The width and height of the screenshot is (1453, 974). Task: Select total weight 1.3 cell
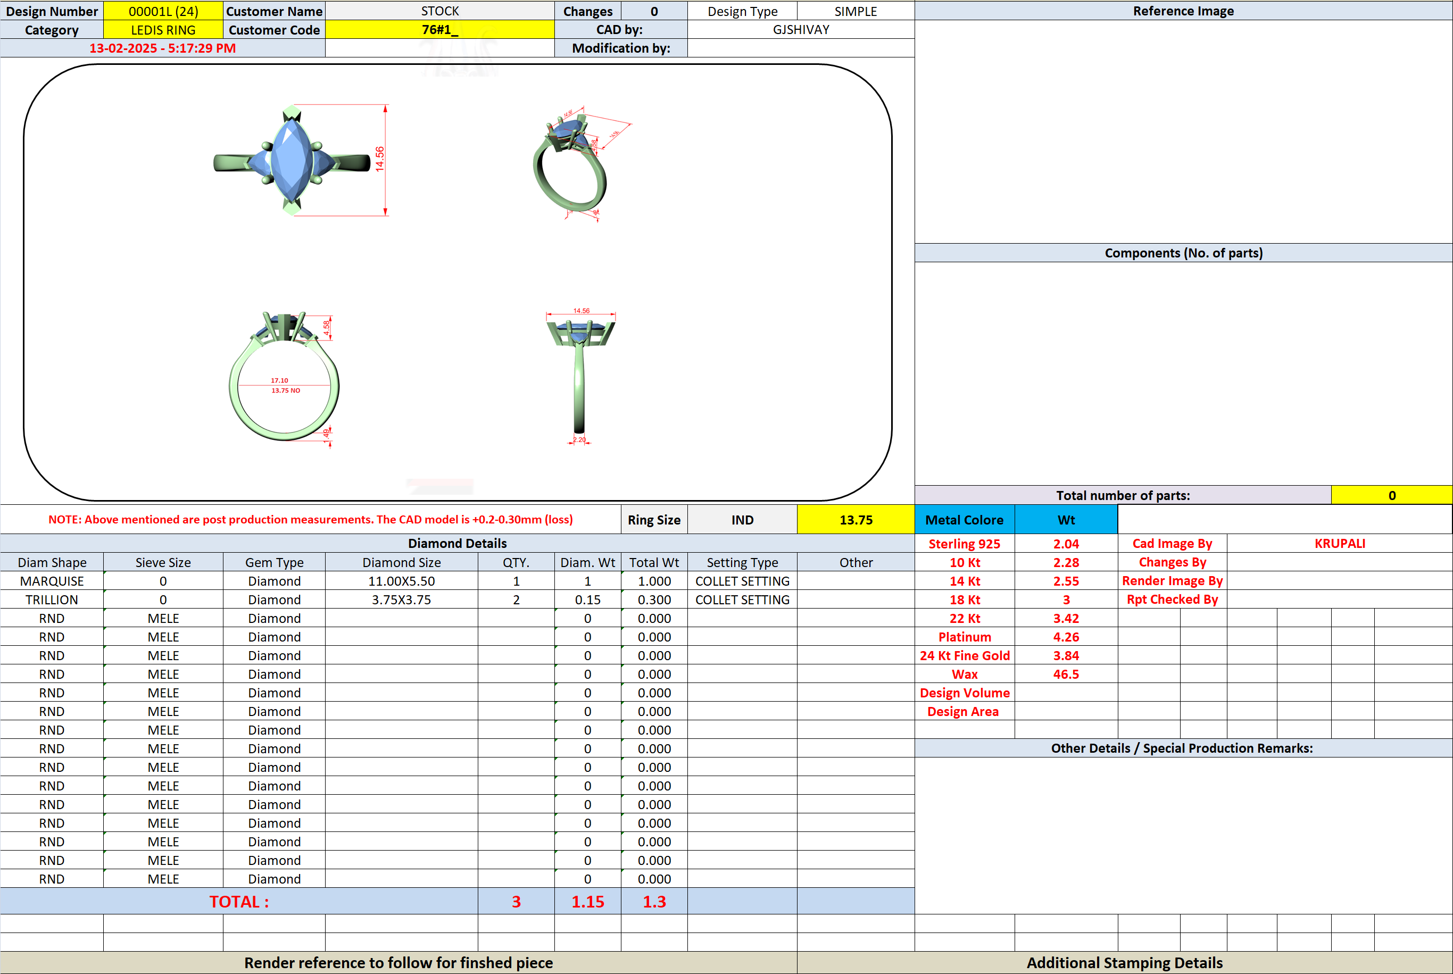(x=654, y=901)
